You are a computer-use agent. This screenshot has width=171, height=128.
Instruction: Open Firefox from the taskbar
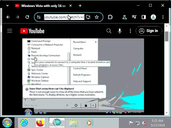40,123
